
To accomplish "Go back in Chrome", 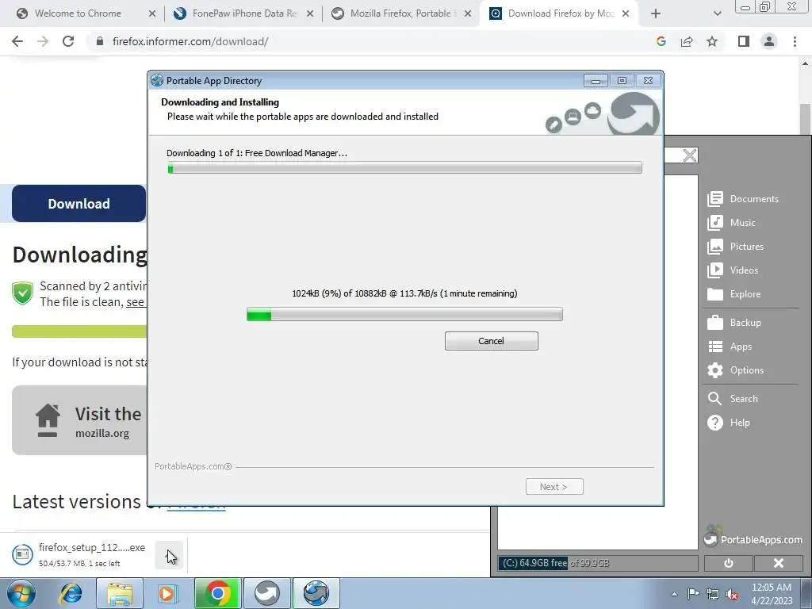I will click(17, 41).
